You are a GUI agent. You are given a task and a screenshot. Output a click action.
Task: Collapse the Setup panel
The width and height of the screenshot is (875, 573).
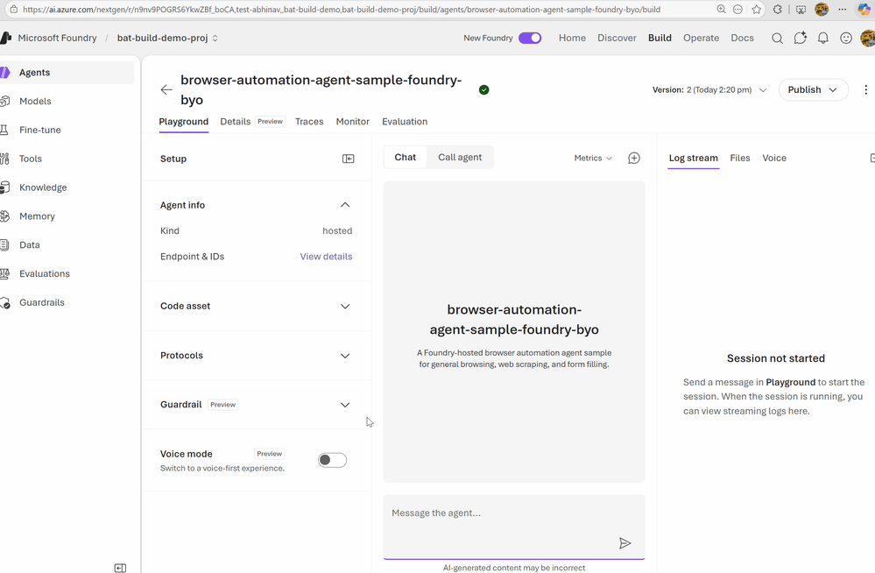click(x=349, y=159)
